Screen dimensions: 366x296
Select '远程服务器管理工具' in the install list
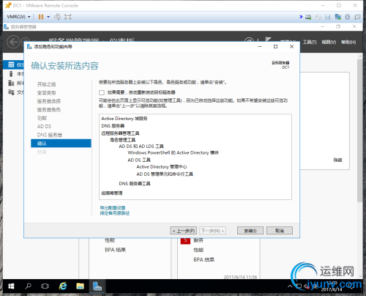coord(120,133)
